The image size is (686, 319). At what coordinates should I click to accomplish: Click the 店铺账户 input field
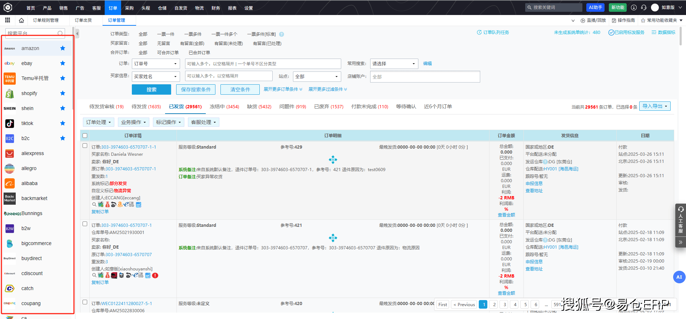[x=425, y=76]
